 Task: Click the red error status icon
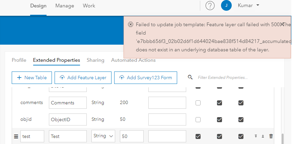click(130, 25)
